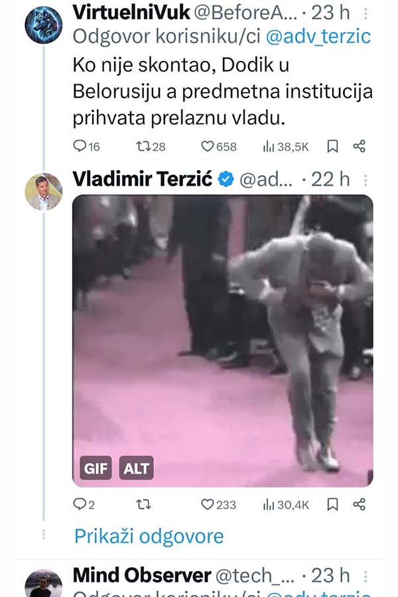Like the tweet with 658 likes

click(x=219, y=146)
